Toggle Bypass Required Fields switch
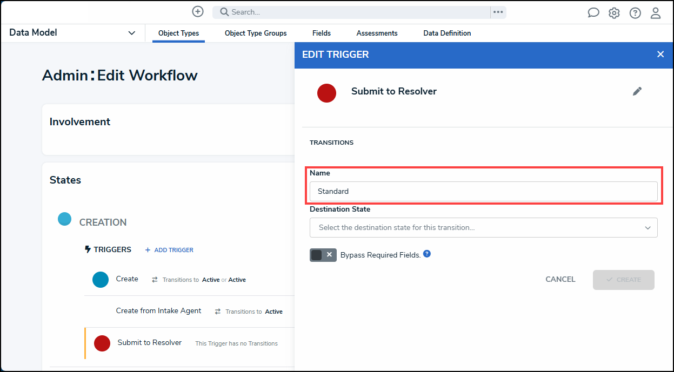This screenshot has height=372, width=674. [323, 255]
